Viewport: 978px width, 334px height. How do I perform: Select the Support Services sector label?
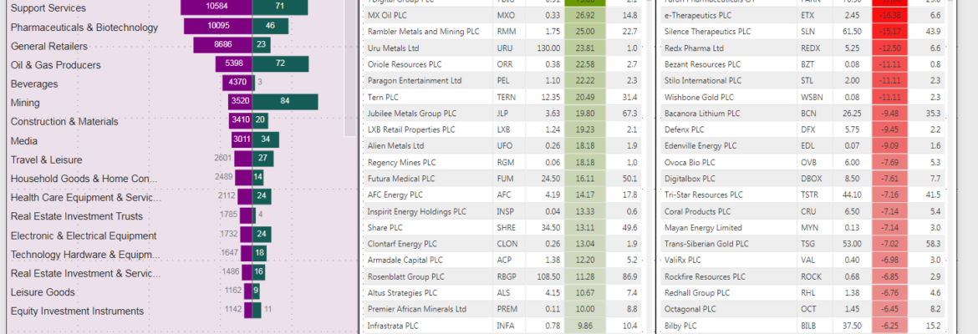point(48,8)
